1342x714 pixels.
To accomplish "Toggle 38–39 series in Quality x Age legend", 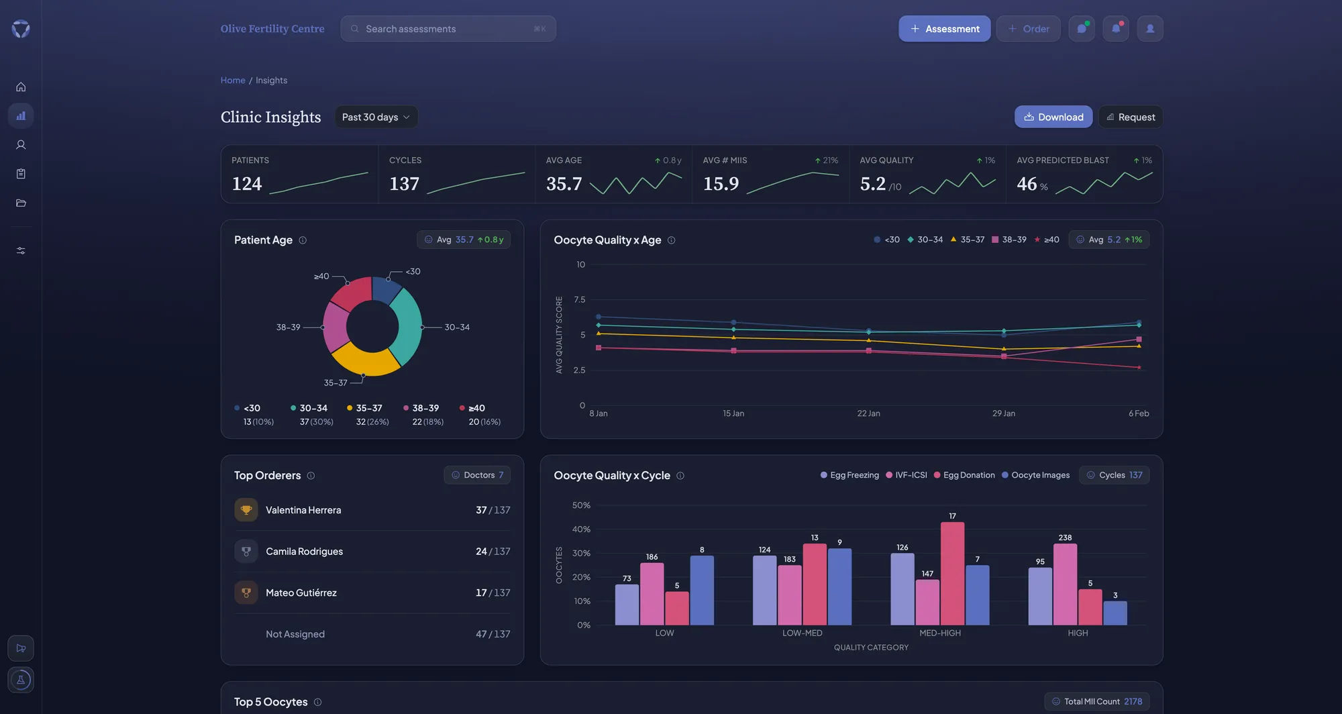I will (x=1009, y=240).
